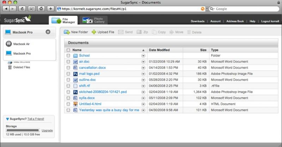Click the Storage usage progress bar
The height and width of the screenshot is (147, 282).
(x=23, y=130)
